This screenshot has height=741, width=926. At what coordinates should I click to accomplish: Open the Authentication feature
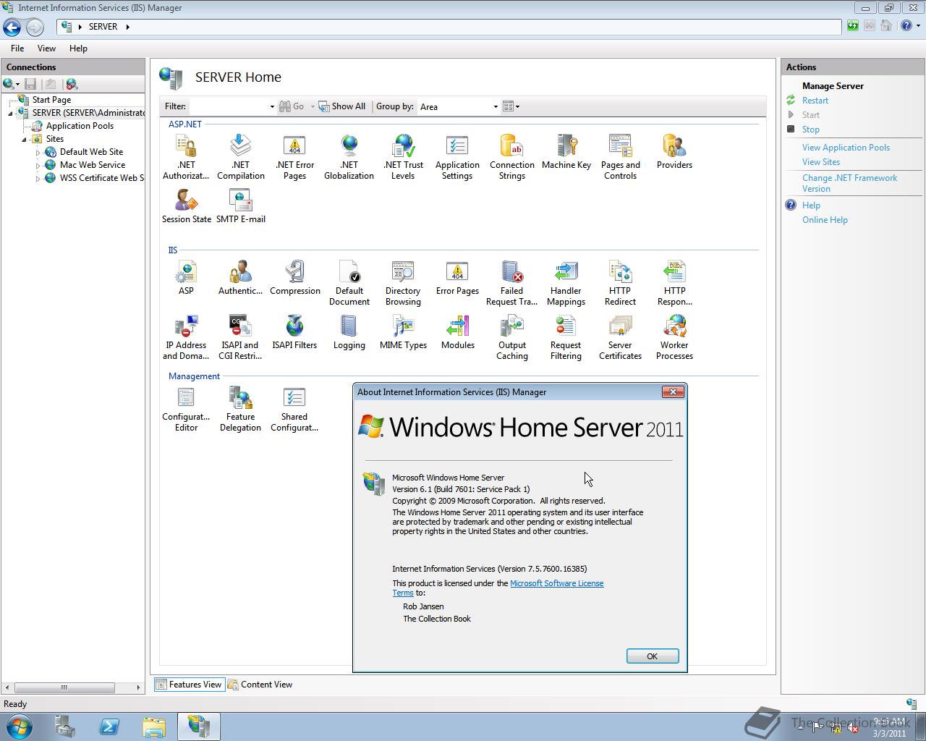(x=240, y=278)
